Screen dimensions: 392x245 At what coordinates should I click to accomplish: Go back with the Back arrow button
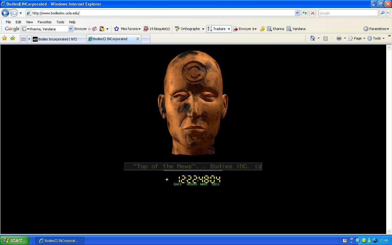(5, 13)
